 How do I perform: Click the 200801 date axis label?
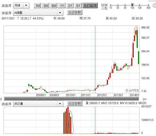(x=41, y=95)
